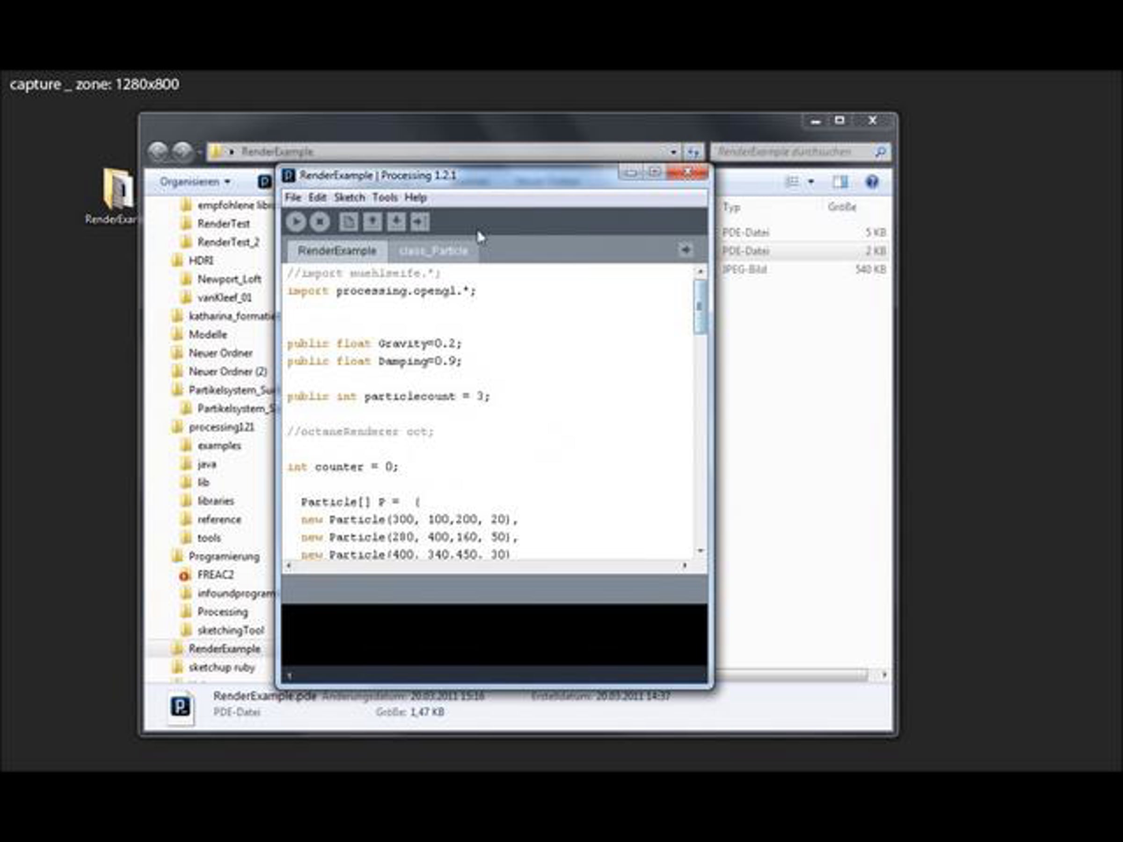Select the 2 KB PDE-Datei file row
The height and width of the screenshot is (842, 1123).
(x=804, y=251)
